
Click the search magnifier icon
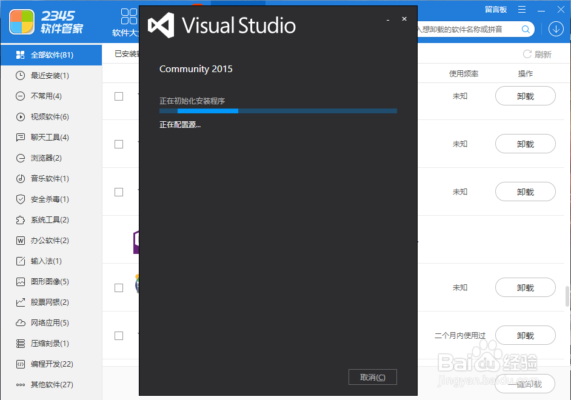526,30
